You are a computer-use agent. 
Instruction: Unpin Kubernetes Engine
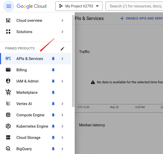(x=53, y=126)
